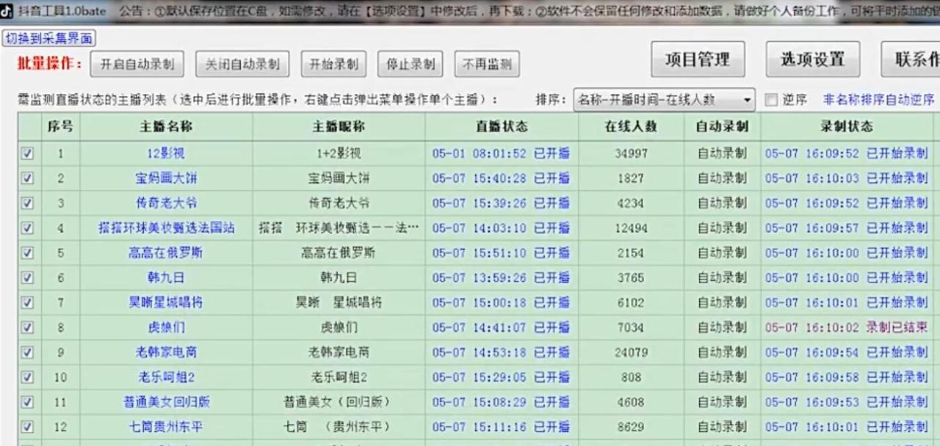Click live status 05-01 08:01:52 已开播
This screenshot has height=446, width=940.
(x=501, y=153)
